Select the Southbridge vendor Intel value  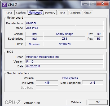(x=34, y=39)
